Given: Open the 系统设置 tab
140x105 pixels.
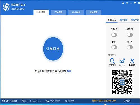Looking at the screenshot, I should [94, 12].
